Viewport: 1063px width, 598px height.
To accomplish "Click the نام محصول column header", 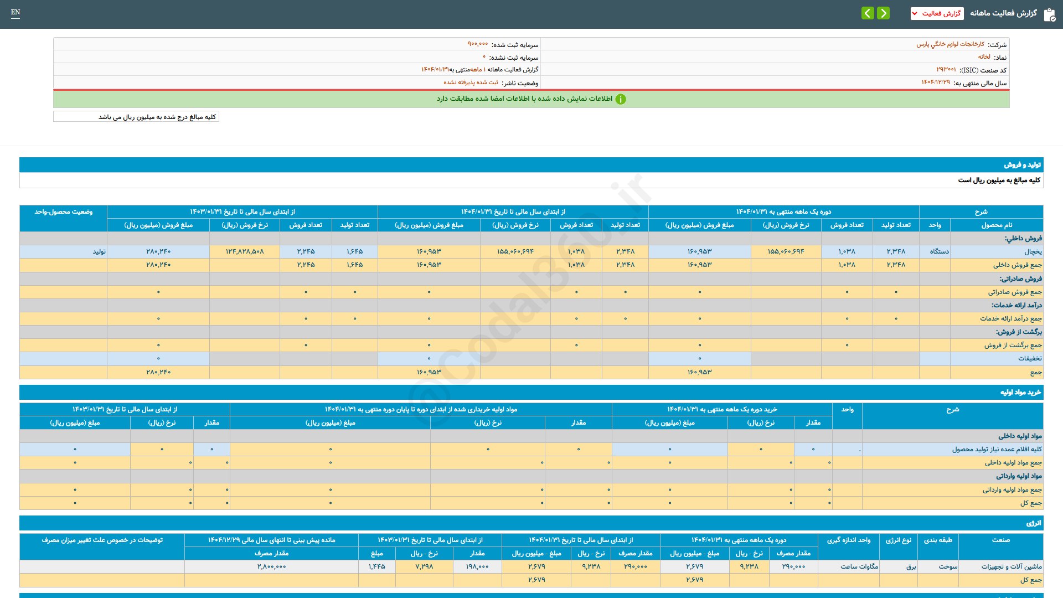I will click(x=997, y=225).
